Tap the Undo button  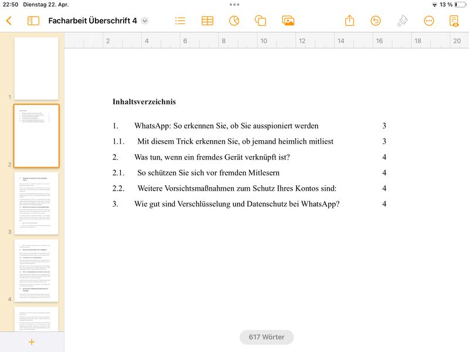tap(376, 21)
